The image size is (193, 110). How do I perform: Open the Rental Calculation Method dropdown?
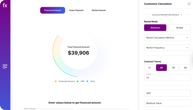tap(167, 38)
